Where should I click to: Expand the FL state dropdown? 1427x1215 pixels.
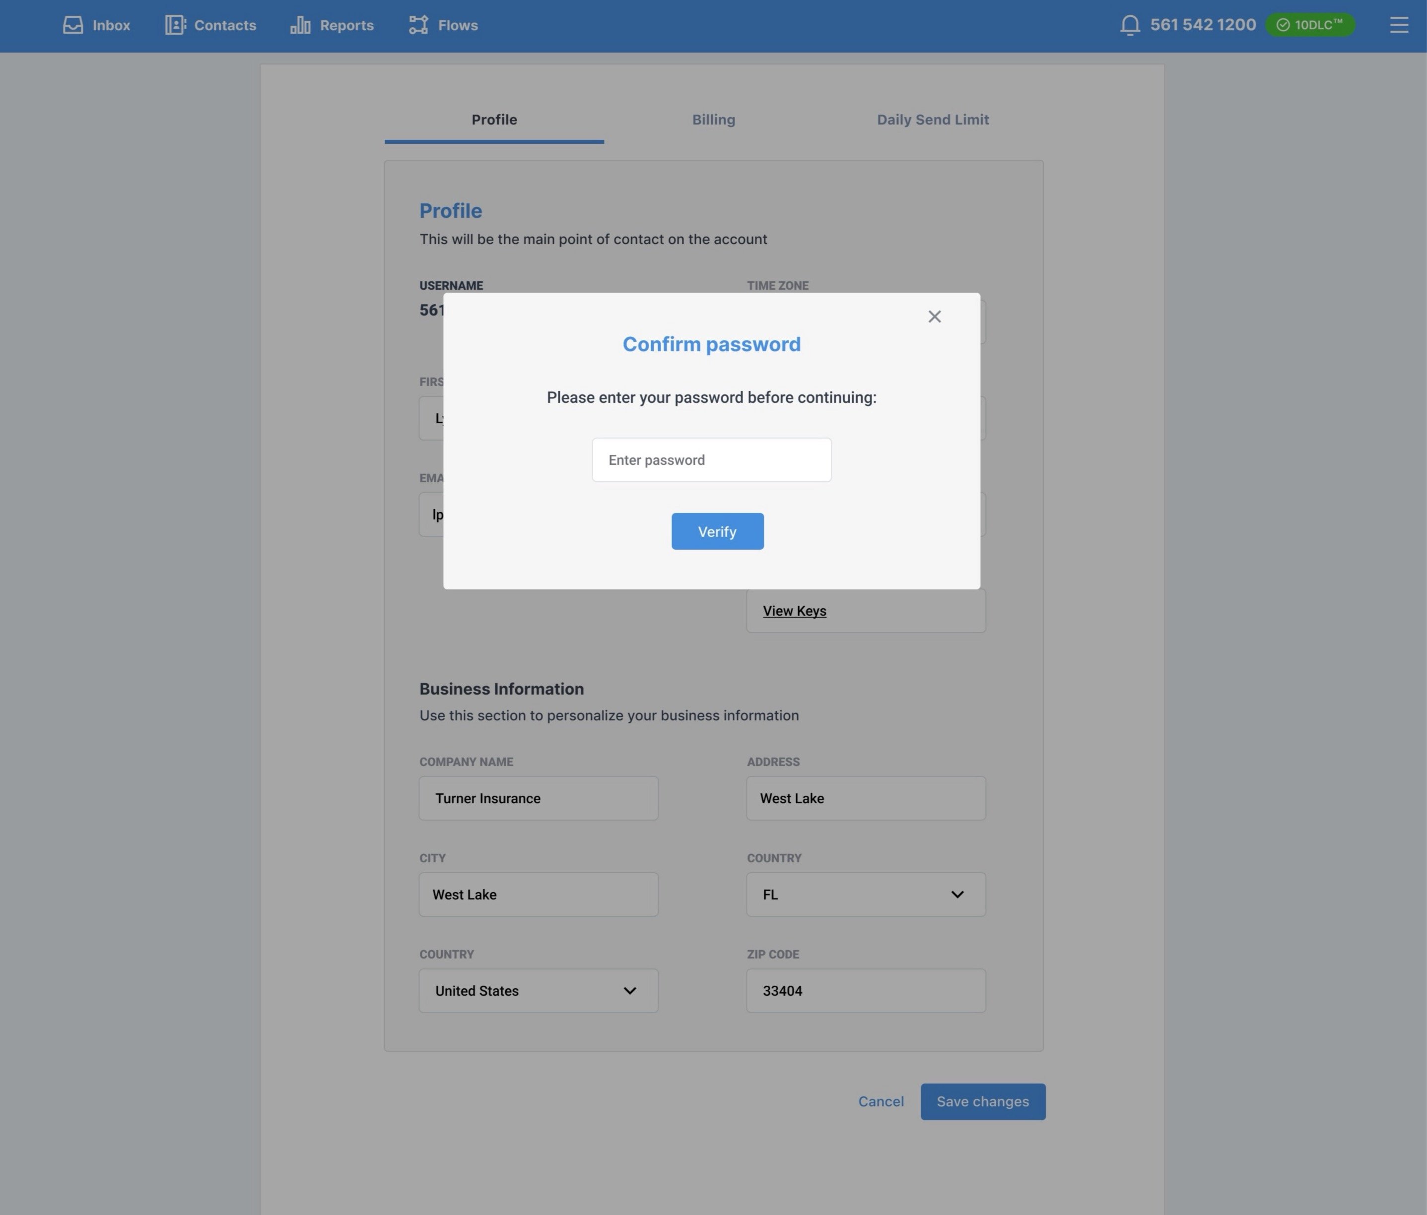pos(866,894)
